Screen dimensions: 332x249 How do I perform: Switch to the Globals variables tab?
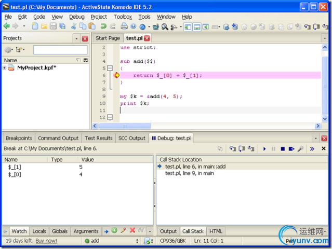click(60, 231)
